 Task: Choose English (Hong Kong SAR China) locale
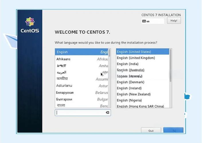[x=143, y=106]
